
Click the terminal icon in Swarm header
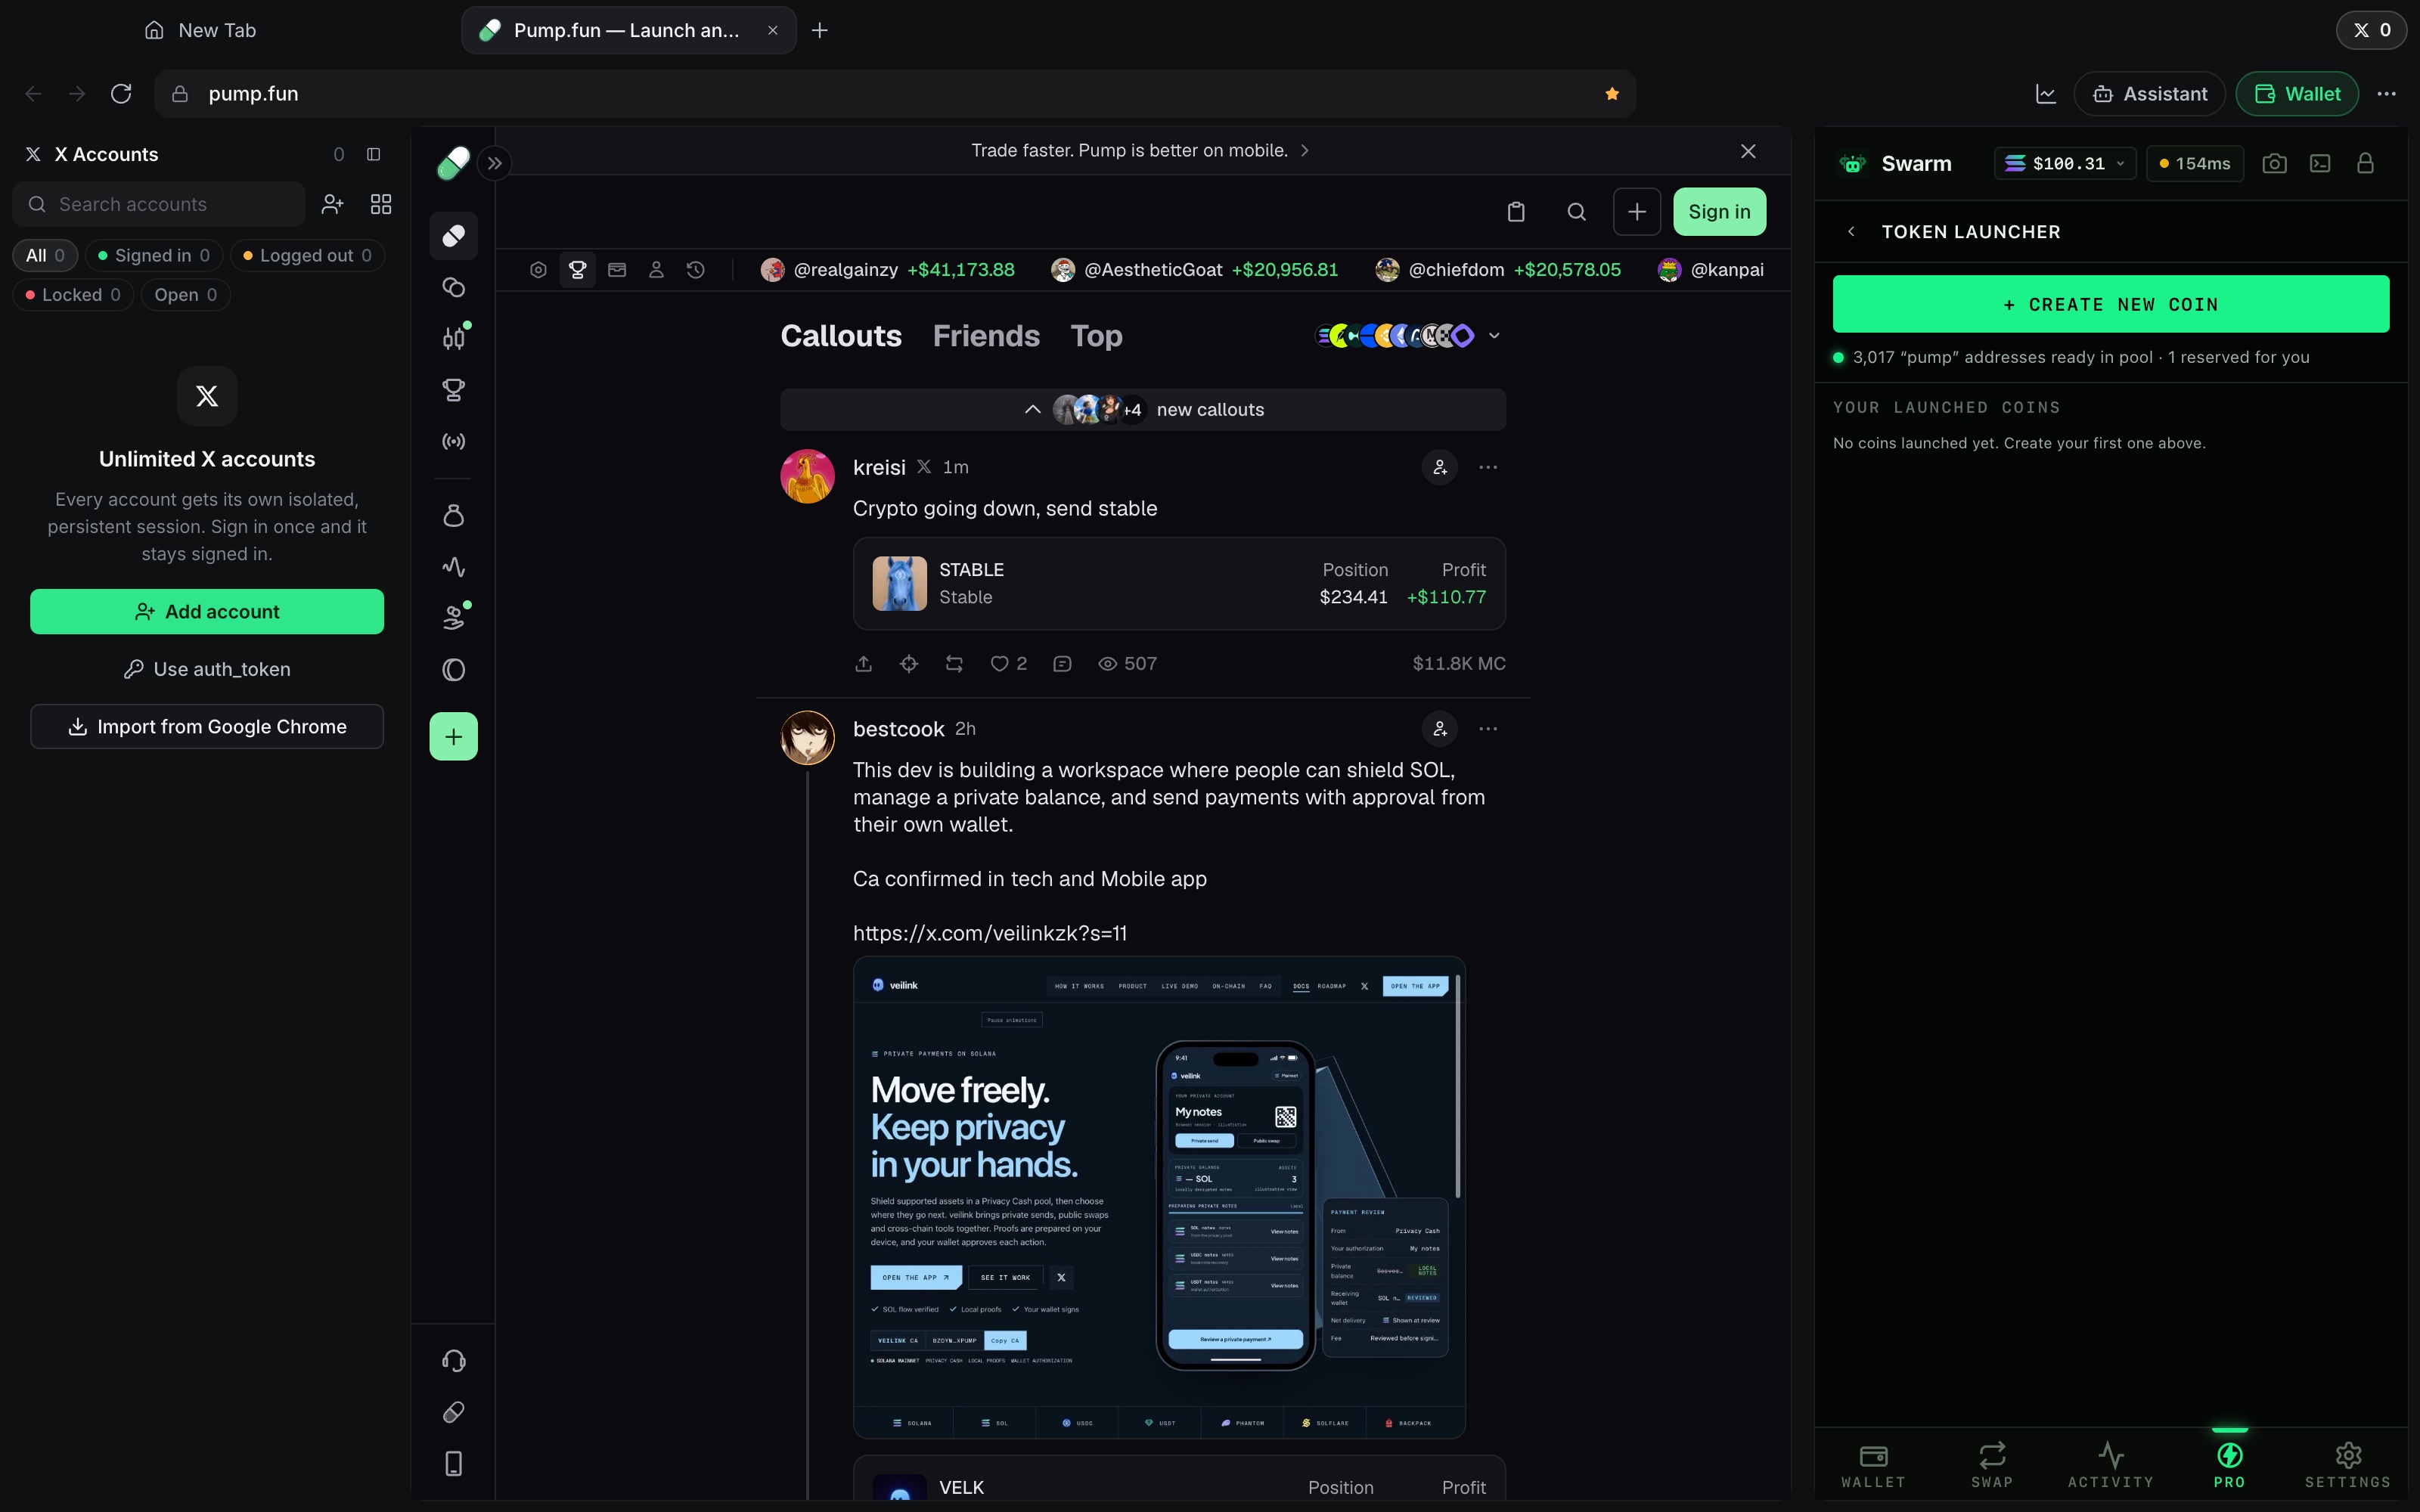[2321, 163]
